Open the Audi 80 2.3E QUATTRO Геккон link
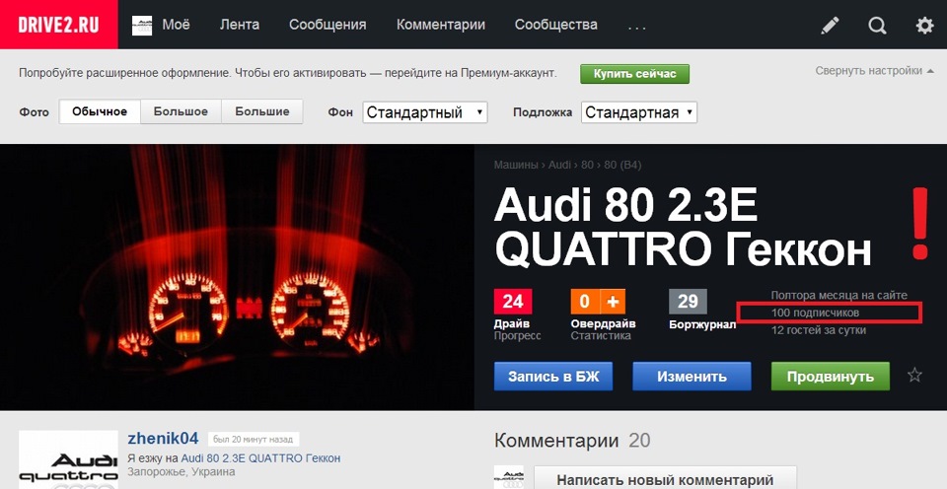This screenshot has height=489, width=947. (260, 458)
